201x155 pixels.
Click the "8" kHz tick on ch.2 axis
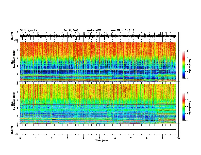click(18, 92)
